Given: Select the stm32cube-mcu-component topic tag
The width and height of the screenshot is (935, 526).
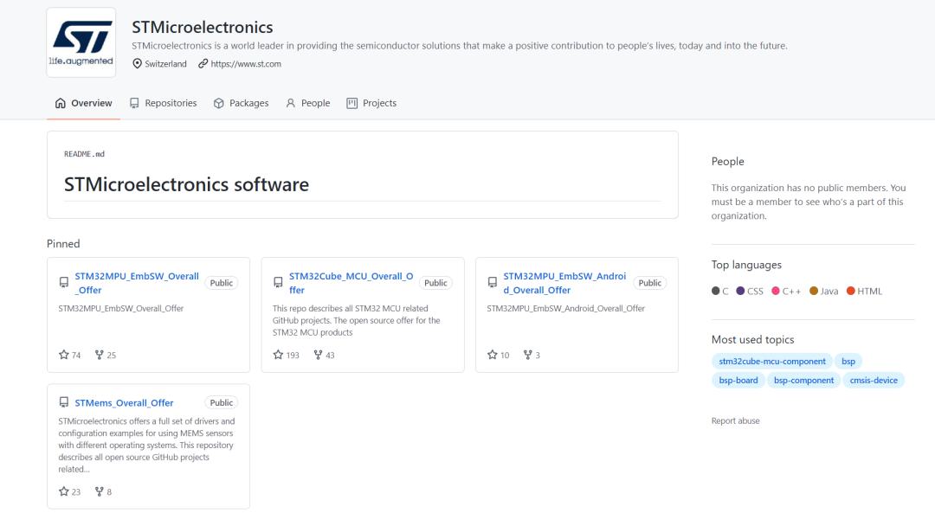Looking at the screenshot, I should tap(772, 361).
